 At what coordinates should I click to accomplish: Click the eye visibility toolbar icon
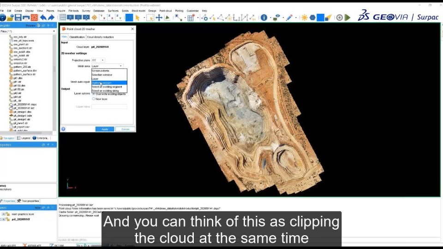pyautogui.click(x=276, y=18)
